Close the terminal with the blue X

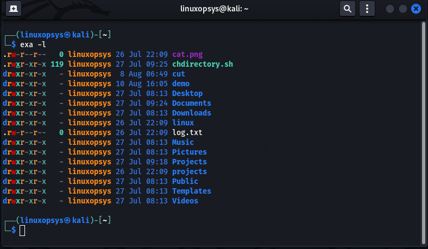[x=416, y=9]
